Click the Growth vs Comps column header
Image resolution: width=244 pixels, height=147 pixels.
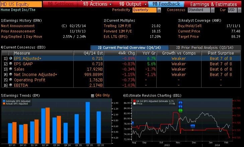(x=179, y=53)
